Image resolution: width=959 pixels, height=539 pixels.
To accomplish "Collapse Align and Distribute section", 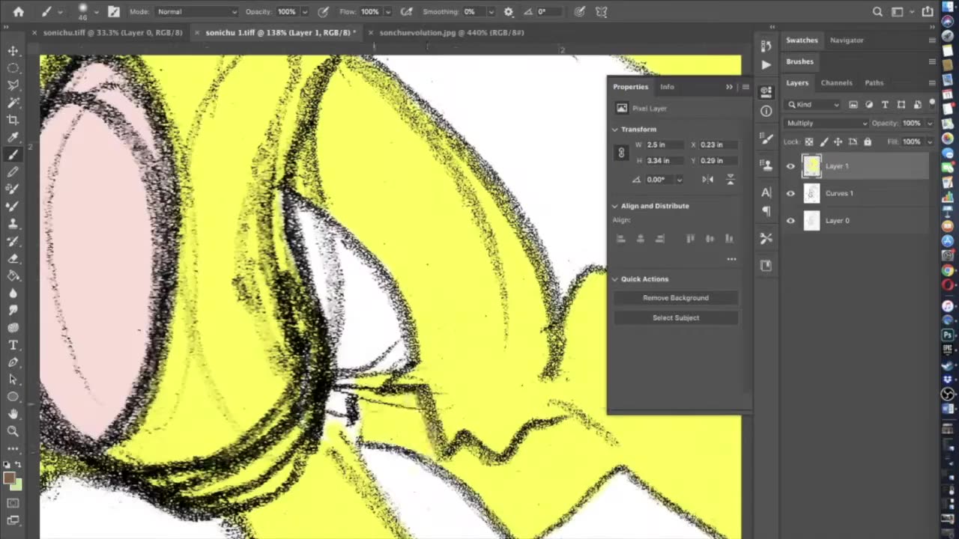I will (615, 206).
